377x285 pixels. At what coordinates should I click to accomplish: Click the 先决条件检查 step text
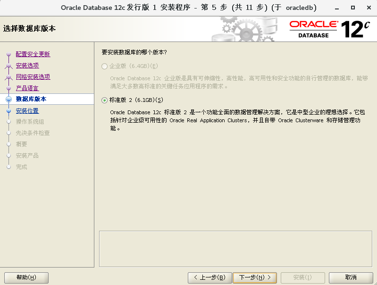(33, 133)
